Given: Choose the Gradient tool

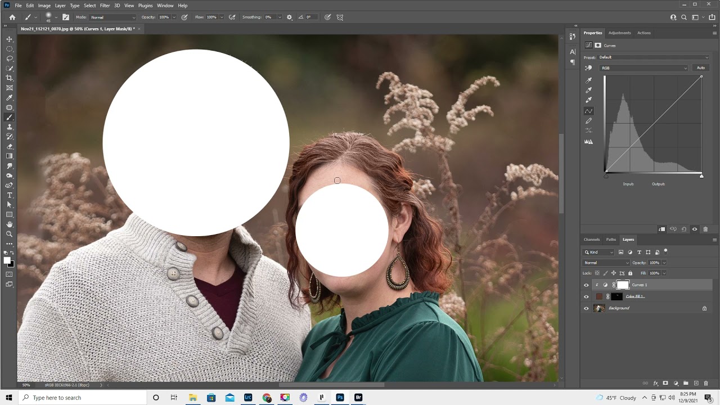Looking at the screenshot, I should tap(10, 156).
